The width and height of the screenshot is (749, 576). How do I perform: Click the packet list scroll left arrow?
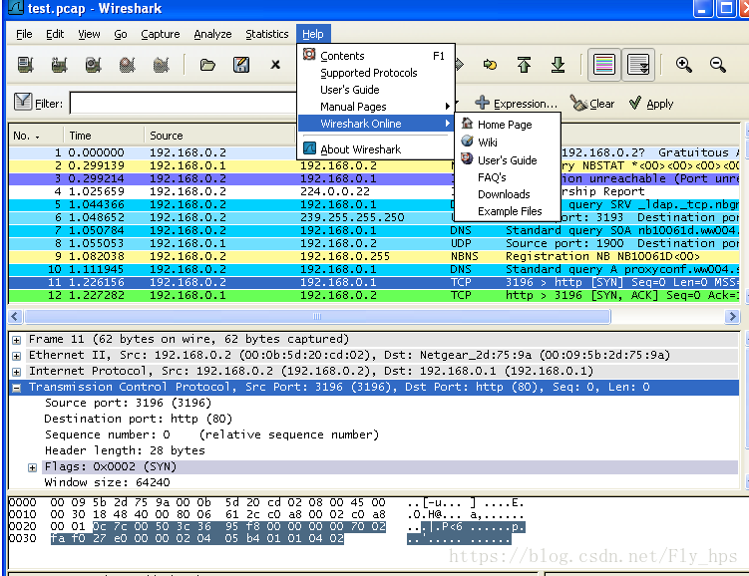(15, 316)
